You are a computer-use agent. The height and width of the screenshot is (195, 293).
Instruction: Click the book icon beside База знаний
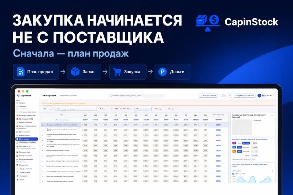[17, 165]
